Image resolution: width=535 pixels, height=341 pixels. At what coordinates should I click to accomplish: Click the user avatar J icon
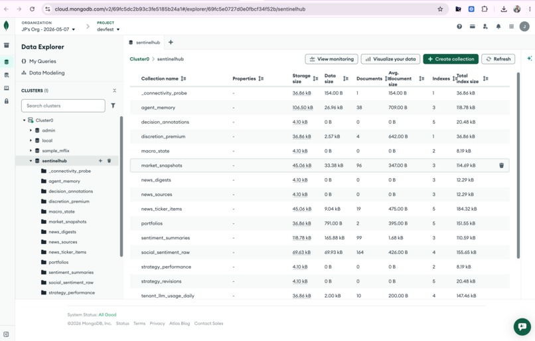point(524,27)
